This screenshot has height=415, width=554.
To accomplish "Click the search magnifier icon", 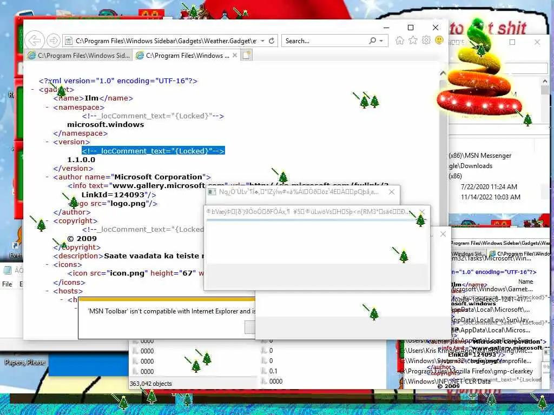I will point(372,41).
